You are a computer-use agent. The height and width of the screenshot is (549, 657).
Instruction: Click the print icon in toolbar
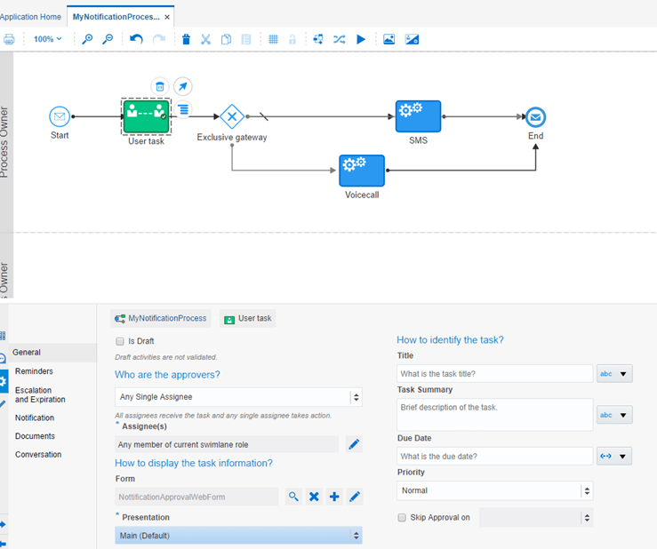(9, 39)
